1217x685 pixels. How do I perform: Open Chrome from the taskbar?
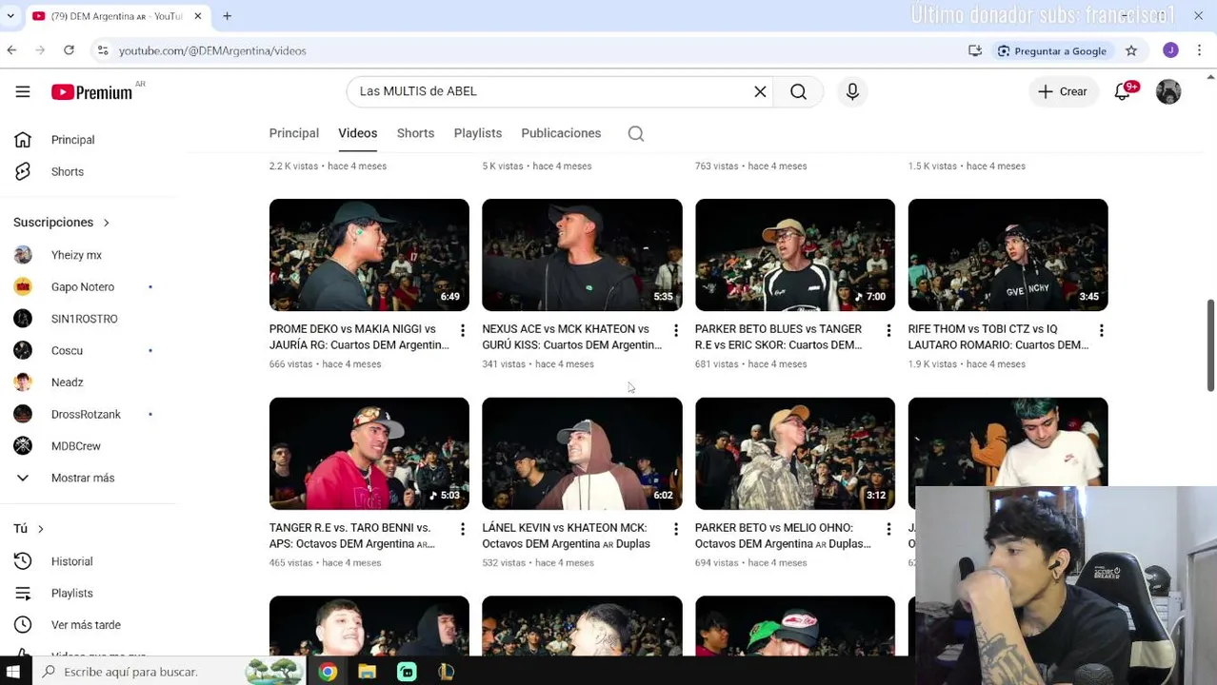tap(328, 672)
